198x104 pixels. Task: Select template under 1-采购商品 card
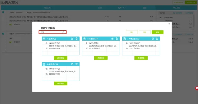click(61, 58)
